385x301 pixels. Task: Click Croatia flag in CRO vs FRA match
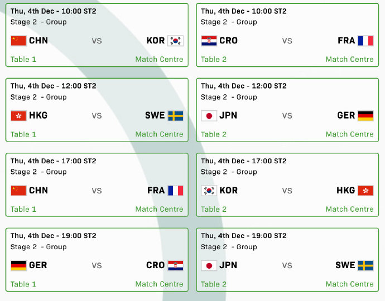tap(209, 41)
